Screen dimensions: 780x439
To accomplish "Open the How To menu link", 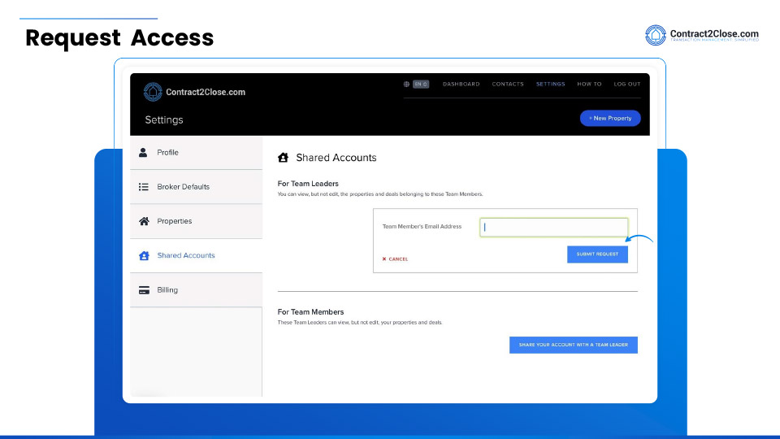I will point(589,84).
